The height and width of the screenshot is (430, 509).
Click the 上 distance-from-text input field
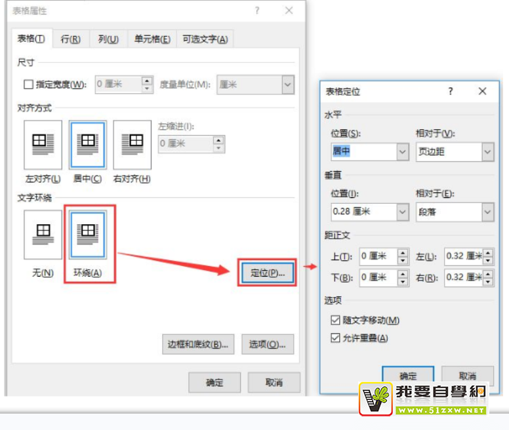(378, 256)
